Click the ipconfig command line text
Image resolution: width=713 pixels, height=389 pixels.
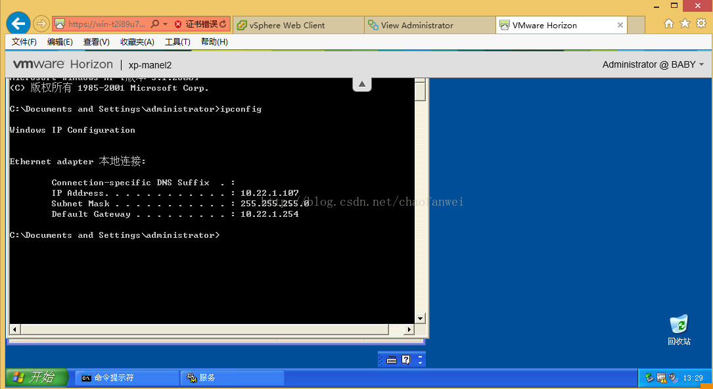tap(241, 109)
